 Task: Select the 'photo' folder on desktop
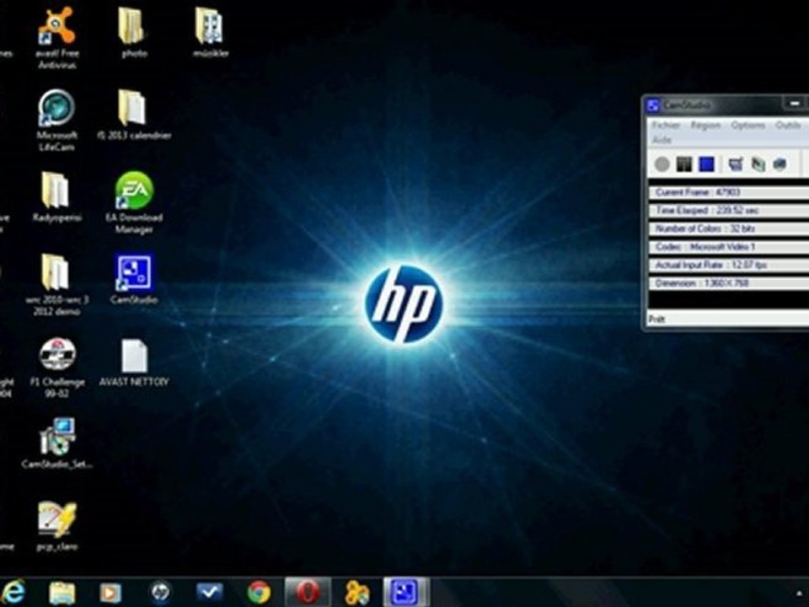point(134,32)
